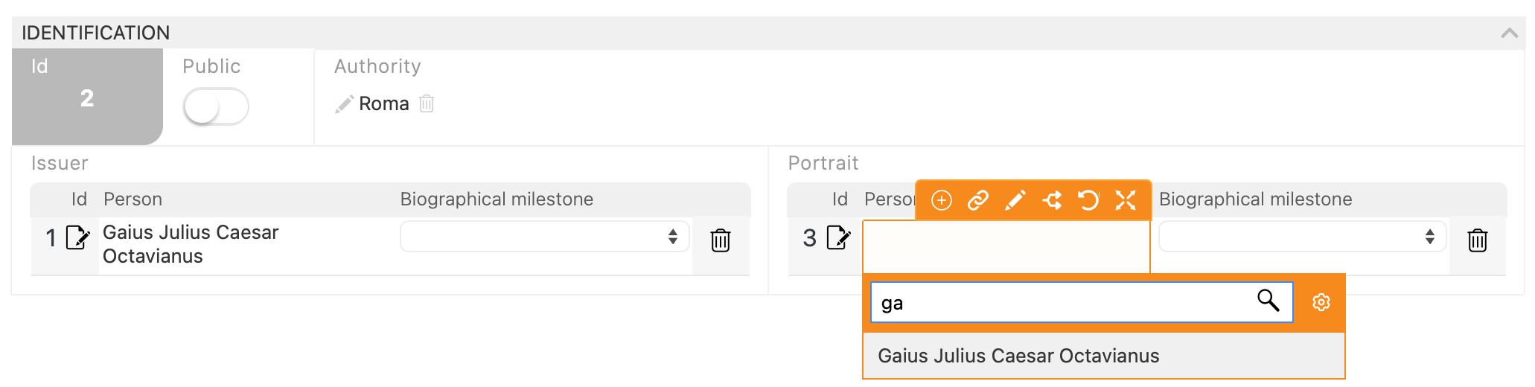The height and width of the screenshot is (387, 1535).
Task: Click the undo arrow icon in orange toolbar
Action: pyautogui.click(x=1088, y=200)
